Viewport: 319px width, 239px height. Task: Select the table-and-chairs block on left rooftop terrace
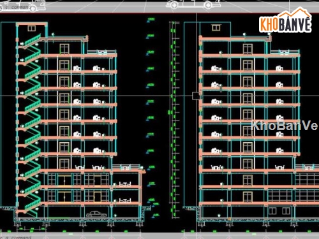point(102,52)
